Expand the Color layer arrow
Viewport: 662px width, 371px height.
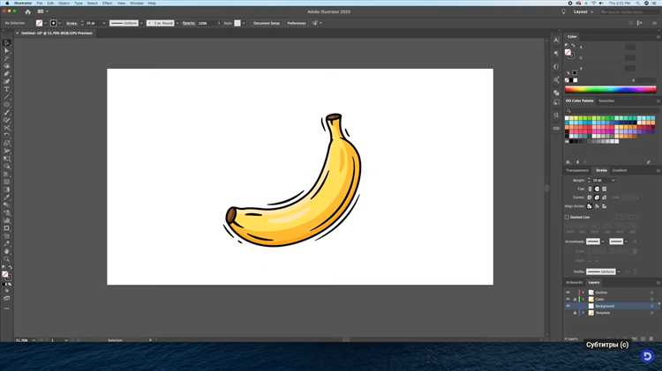pos(583,299)
